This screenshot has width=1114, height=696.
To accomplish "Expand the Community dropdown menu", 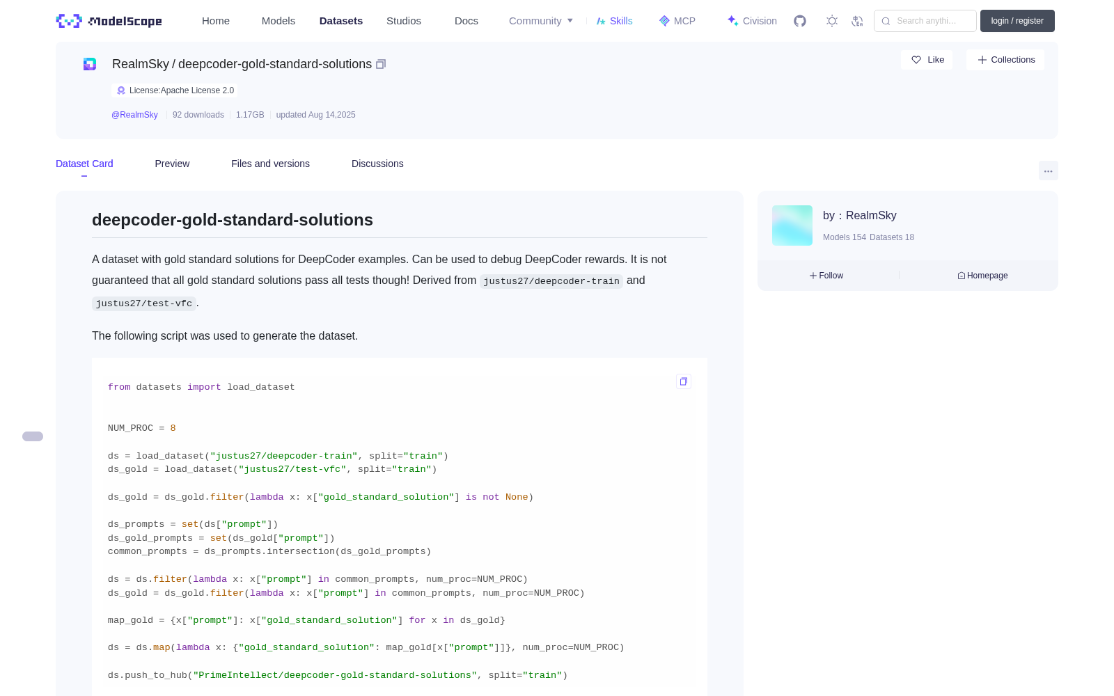I will [x=541, y=21].
